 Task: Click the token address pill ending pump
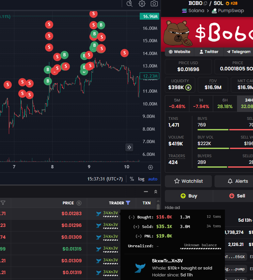[236, 269]
